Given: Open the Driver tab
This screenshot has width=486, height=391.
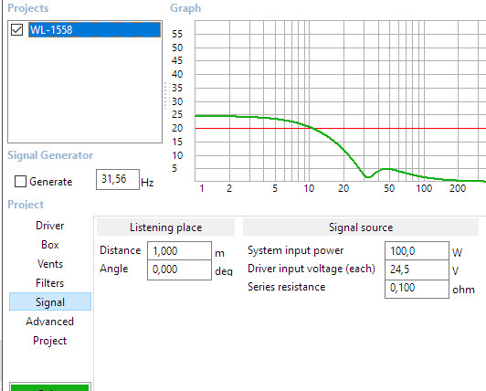Looking at the screenshot, I should 50,226.
